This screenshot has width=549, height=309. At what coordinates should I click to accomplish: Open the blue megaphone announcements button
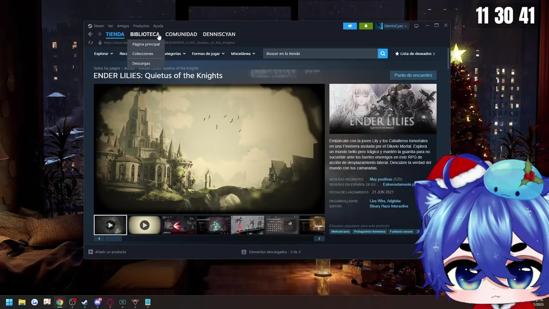(350, 26)
